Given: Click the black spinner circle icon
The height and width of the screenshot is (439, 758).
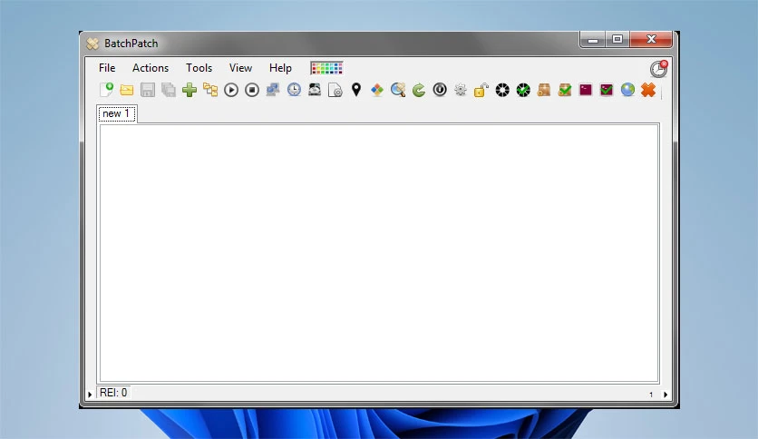Looking at the screenshot, I should (502, 90).
